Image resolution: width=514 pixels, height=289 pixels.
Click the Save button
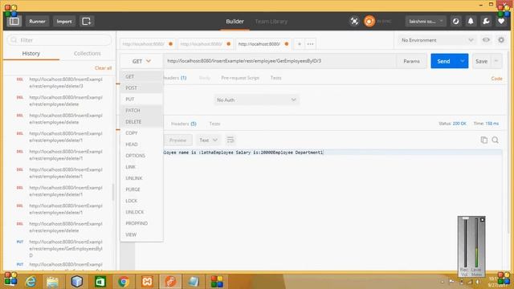(x=482, y=61)
